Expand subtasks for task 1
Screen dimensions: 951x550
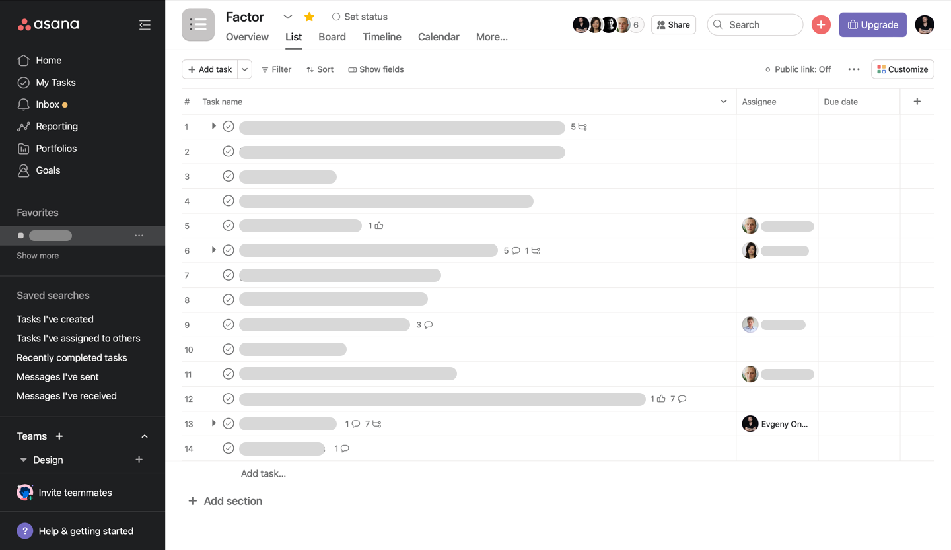pyautogui.click(x=213, y=125)
